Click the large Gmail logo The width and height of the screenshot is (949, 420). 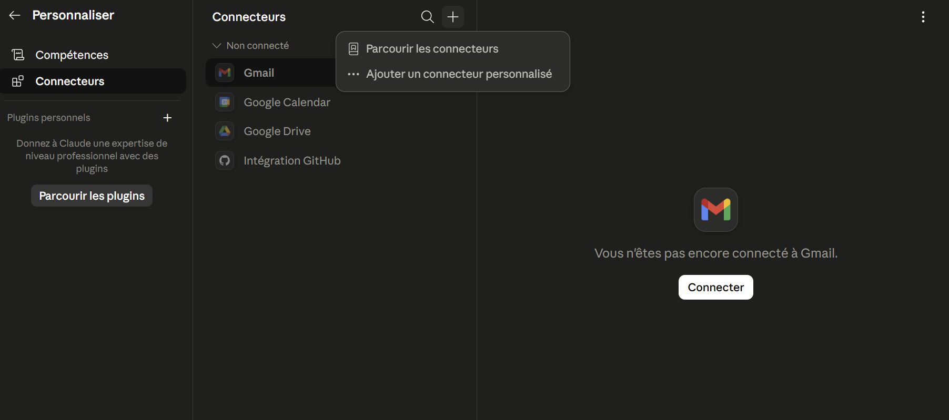715,210
